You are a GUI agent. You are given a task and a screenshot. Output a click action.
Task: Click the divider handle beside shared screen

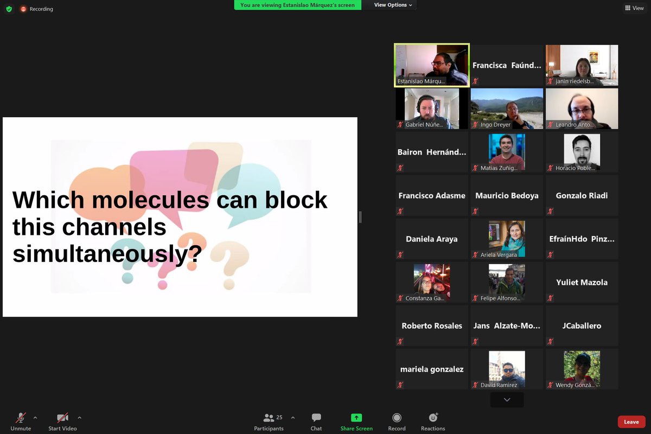360,217
